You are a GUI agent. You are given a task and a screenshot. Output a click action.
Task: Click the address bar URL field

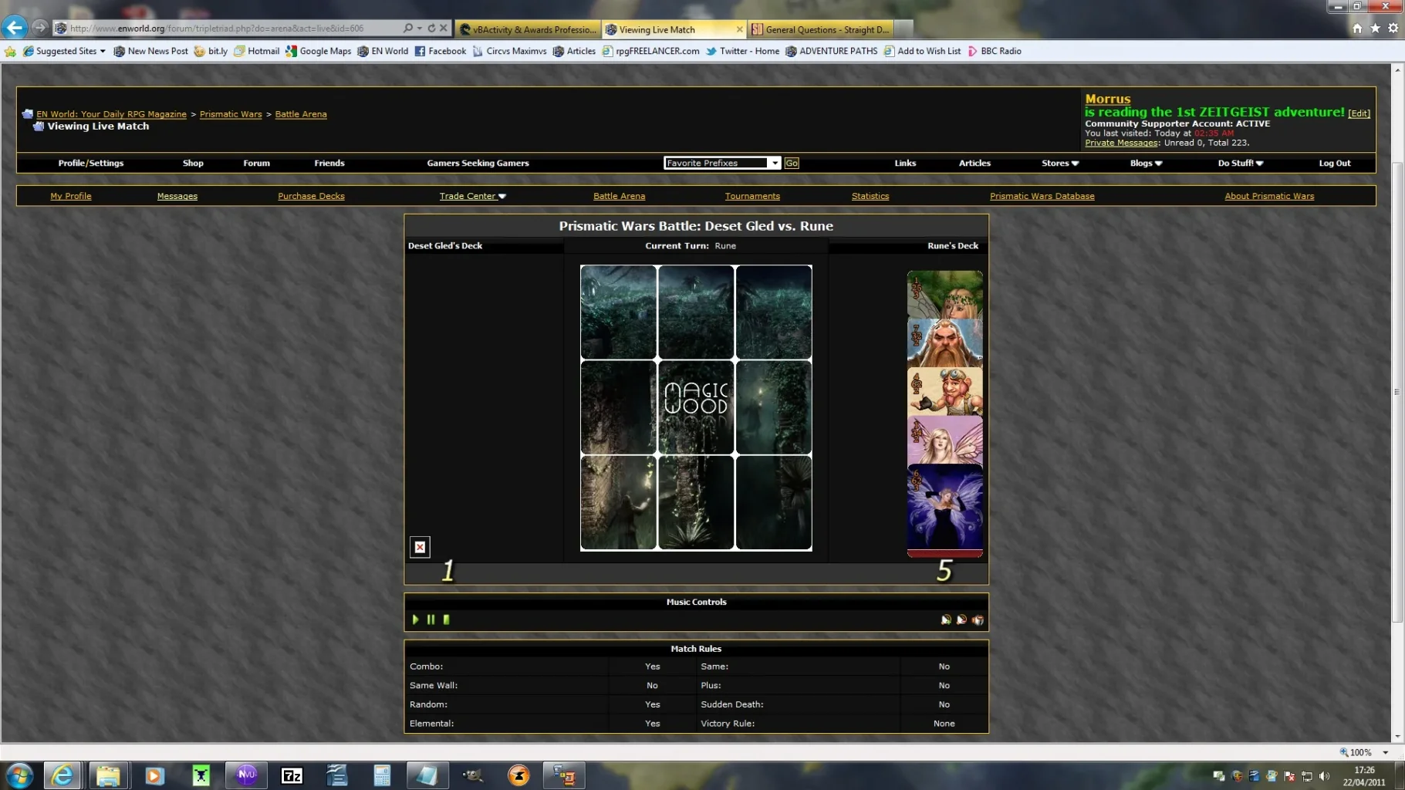click(x=231, y=29)
